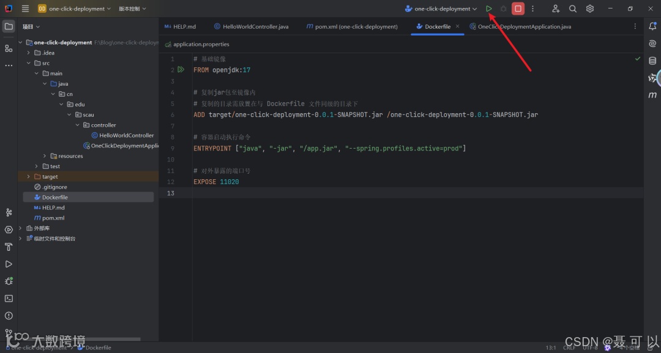Viewport: 661px width, 353px height.
Task: Show more tool windows ellipsis
Action: coord(9,65)
